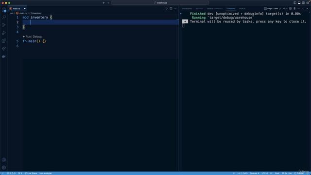Open Customize Layout icon

[x=308, y=3]
